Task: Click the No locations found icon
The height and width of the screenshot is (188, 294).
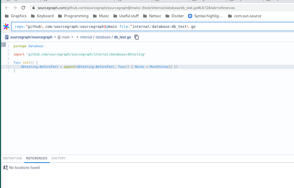Action: click(6, 168)
